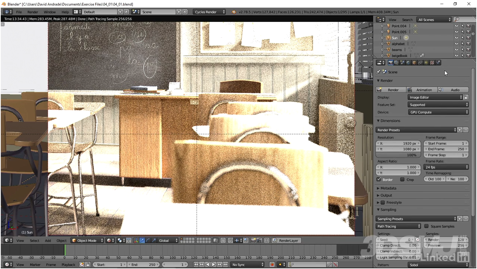Open the Window menu
This screenshot has width=477, height=269.
[50, 12]
